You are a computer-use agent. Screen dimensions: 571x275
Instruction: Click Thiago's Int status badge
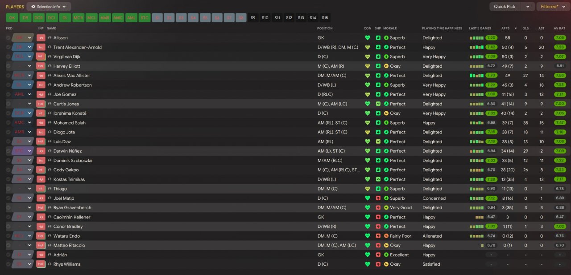(41, 189)
